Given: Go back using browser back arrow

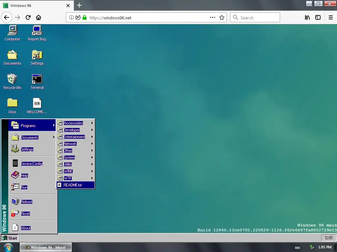Looking at the screenshot, I should pos(7,17).
